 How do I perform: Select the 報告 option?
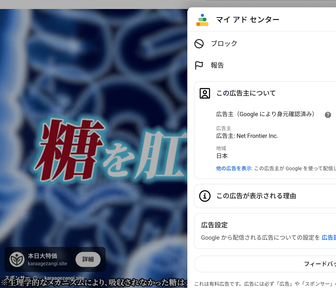click(x=217, y=65)
